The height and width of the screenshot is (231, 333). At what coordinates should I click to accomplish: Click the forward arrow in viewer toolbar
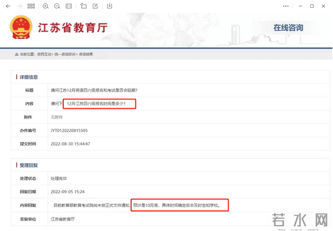pos(19,6)
